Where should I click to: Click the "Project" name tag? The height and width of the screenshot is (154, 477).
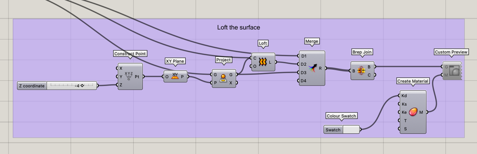pyautogui.click(x=223, y=60)
